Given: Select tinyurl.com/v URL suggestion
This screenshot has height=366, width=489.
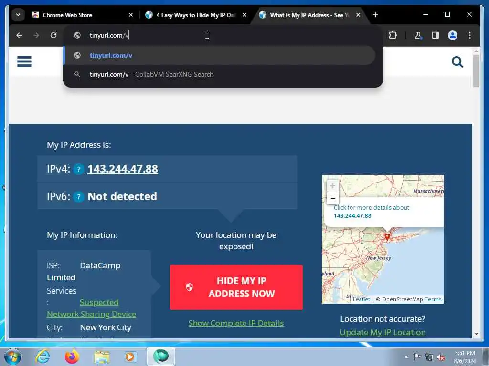Looking at the screenshot, I should (220, 55).
